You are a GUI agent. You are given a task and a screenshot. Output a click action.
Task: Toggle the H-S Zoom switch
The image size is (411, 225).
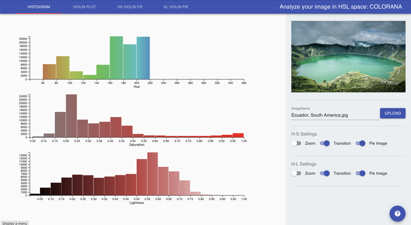coord(296,143)
